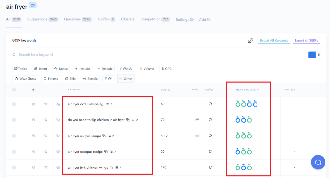The width and height of the screenshot is (330, 178).
Task: Open SERP list for air fryer jerk chicken wings
Action: (x=116, y=167)
